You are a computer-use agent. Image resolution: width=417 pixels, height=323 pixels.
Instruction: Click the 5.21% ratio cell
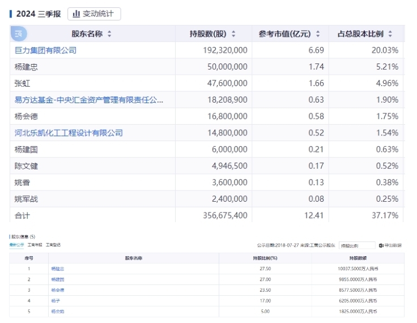[x=387, y=67]
